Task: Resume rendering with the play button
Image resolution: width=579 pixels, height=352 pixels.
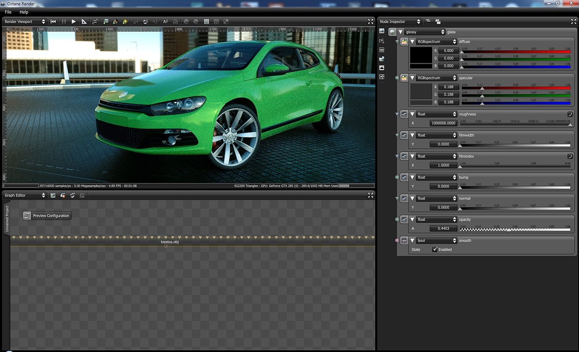Action: [74, 22]
